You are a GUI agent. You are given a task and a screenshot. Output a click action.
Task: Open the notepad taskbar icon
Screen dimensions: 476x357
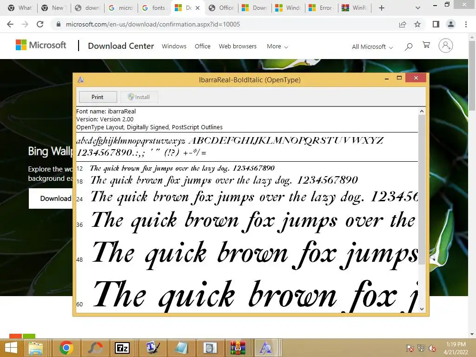(181, 348)
